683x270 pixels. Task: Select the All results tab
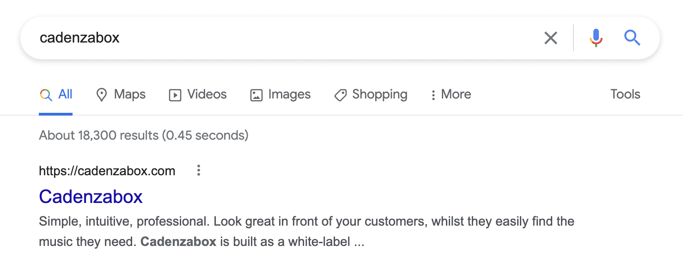point(56,95)
